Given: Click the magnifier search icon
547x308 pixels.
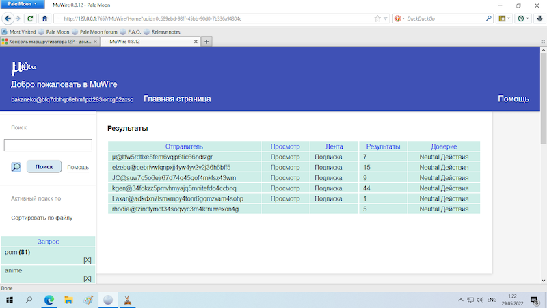Looking at the screenshot, I should pos(16,166).
